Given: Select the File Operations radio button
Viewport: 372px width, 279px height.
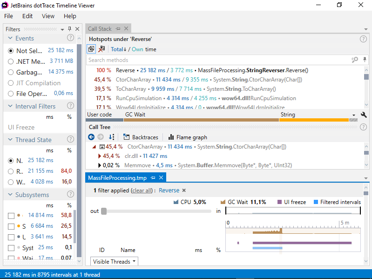Looking at the screenshot, I should [11, 94].
